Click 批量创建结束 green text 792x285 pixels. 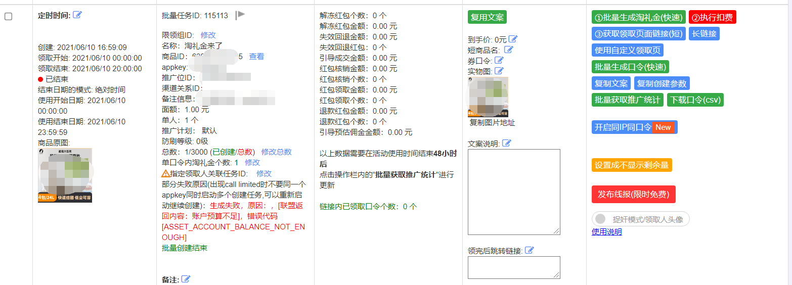(x=185, y=248)
